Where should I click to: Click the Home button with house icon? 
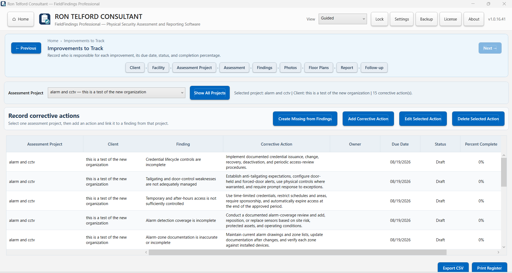(x=21, y=19)
